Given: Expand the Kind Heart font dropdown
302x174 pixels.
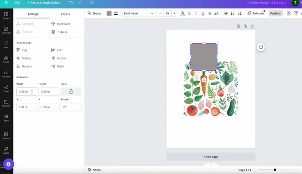Looking at the screenshot, I should point(138,13).
